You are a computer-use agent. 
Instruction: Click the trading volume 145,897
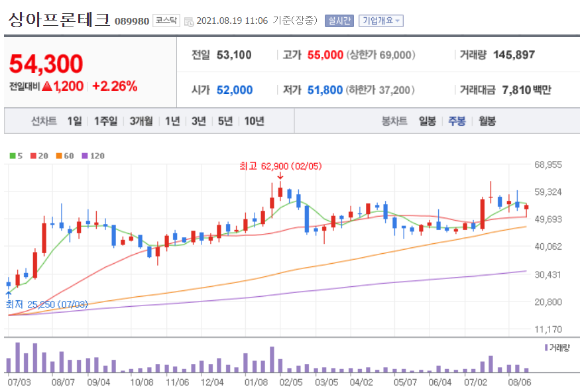click(x=514, y=55)
